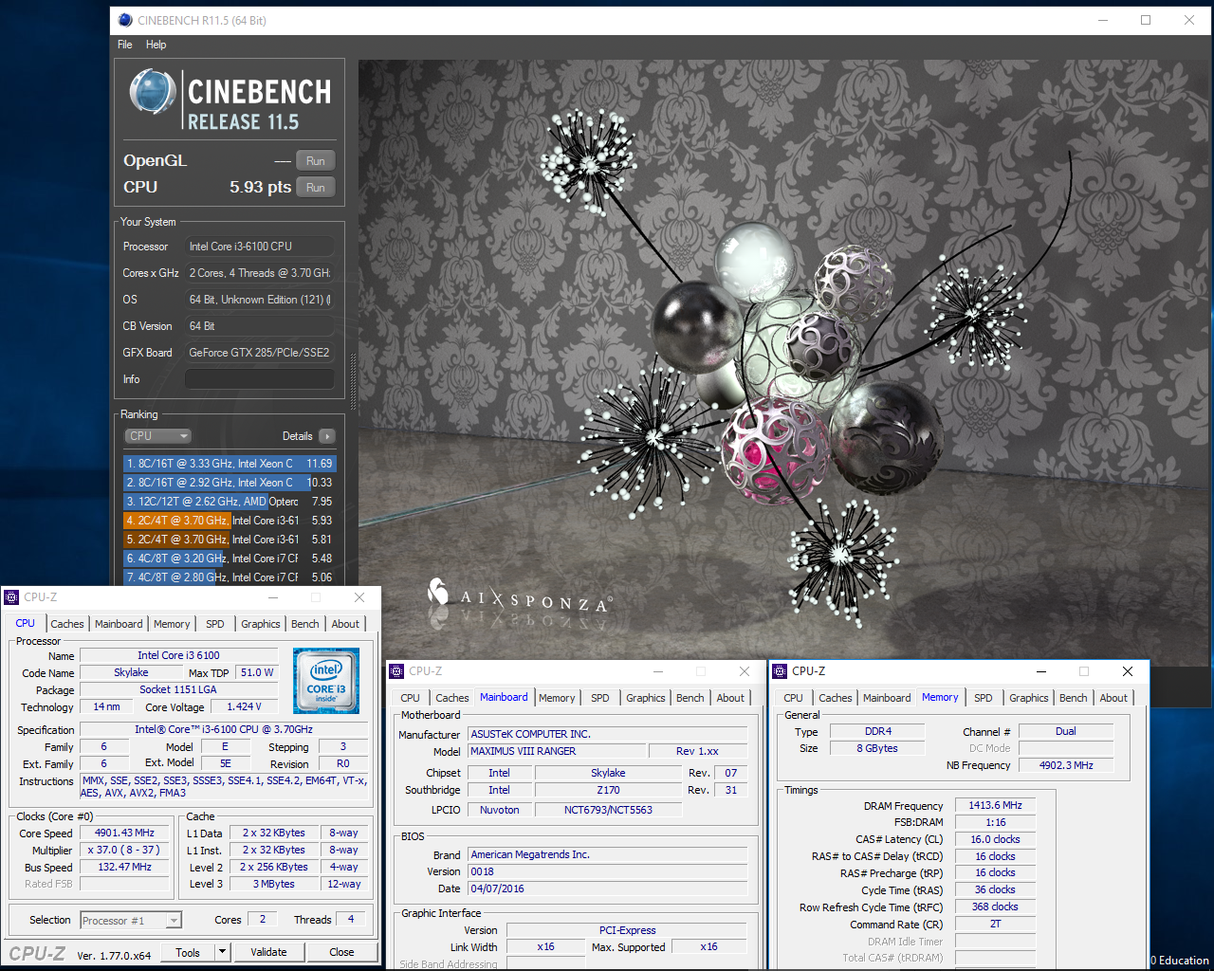This screenshot has height=971, width=1214.
Task: Select ranking row 5 score 5.81
Action: point(230,540)
